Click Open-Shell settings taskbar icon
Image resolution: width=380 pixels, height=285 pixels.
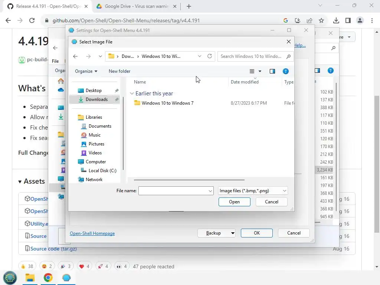(x=66, y=278)
